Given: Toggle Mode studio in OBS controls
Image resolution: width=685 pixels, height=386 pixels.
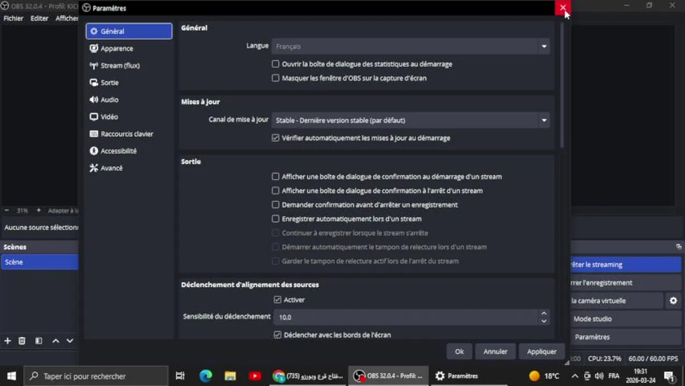Looking at the screenshot, I should (x=626, y=320).
